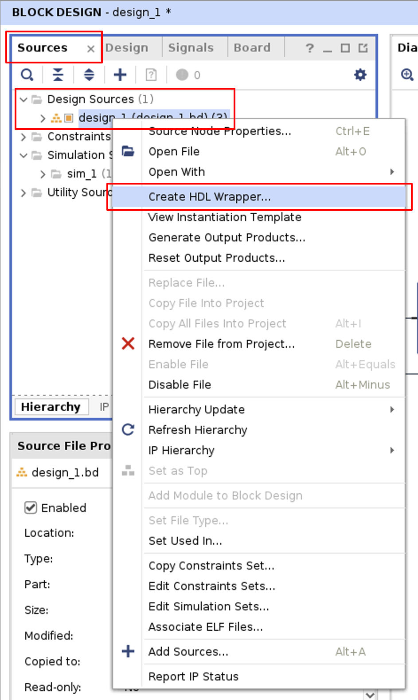Click the Refresh Hierarchy circular arrow icon

click(x=128, y=429)
